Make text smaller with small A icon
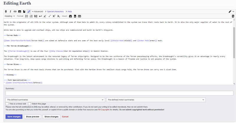The height and width of the screenshot is (123, 236). (49, 16)
